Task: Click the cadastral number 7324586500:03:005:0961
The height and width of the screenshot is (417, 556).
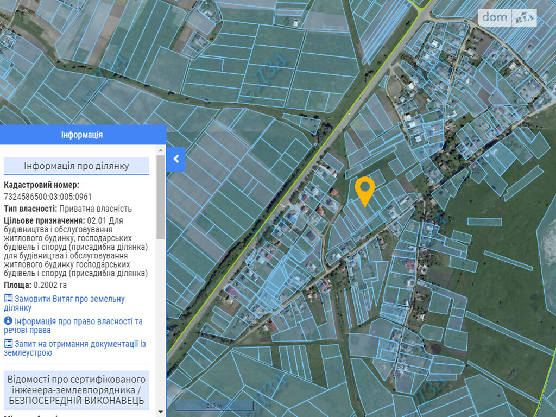Action: [48, 197]
